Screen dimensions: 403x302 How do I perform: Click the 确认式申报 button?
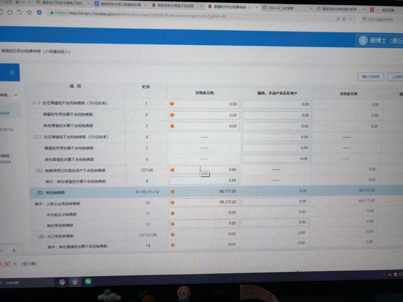(x=370, y=76)
